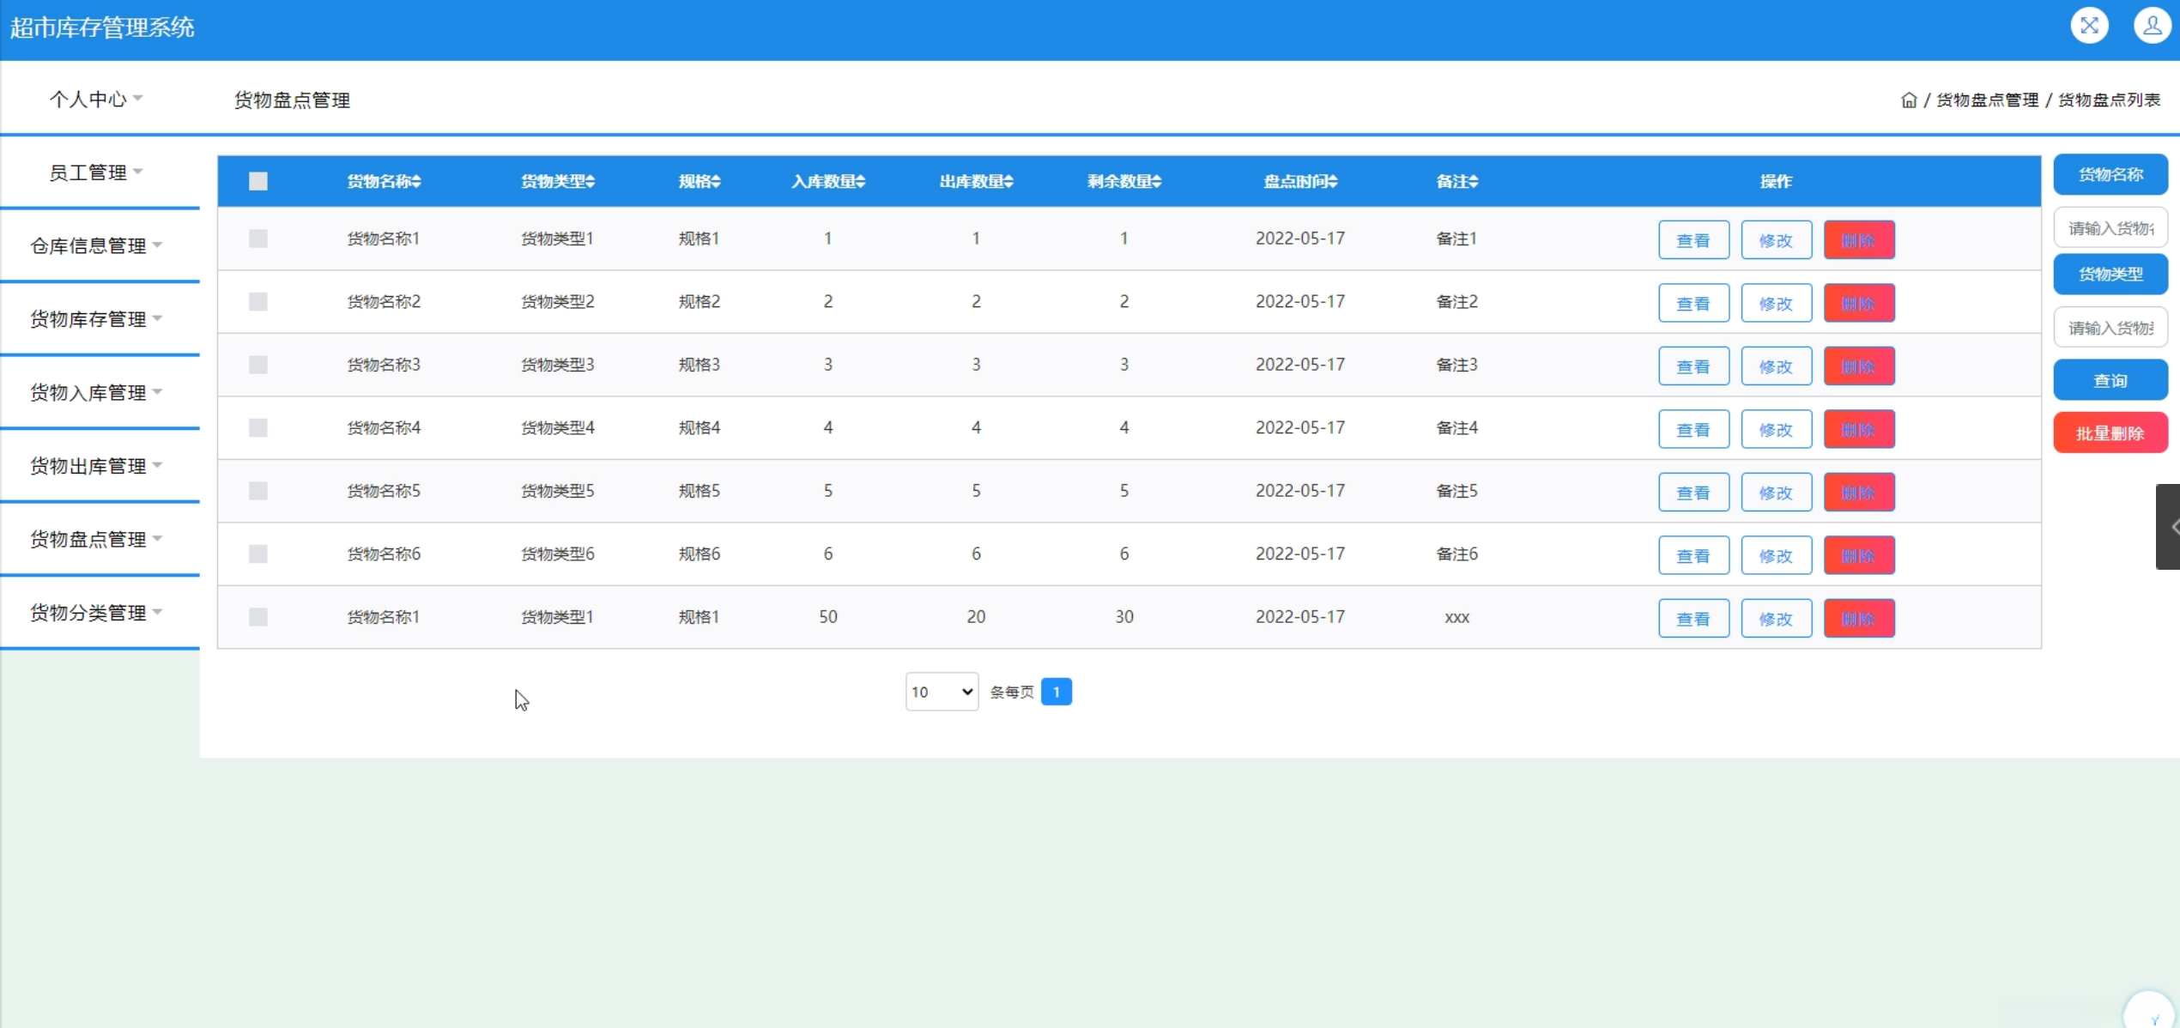This screenshot has height=1028, width=2180.
Task: Focus the 货物名称 search input field
Action: (2110, 228)
